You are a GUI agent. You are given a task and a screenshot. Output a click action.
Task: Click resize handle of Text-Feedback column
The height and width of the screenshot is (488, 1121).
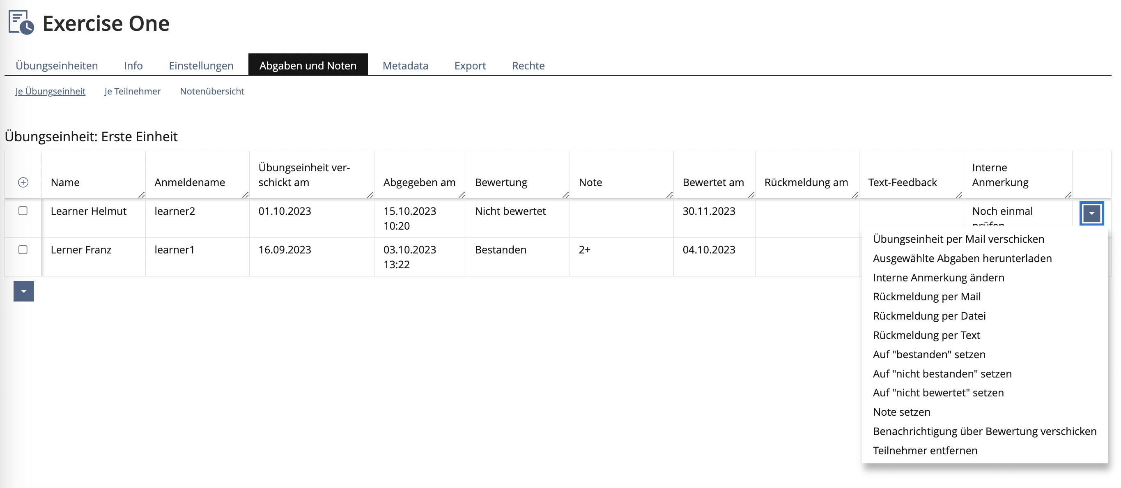click(959, 195)
